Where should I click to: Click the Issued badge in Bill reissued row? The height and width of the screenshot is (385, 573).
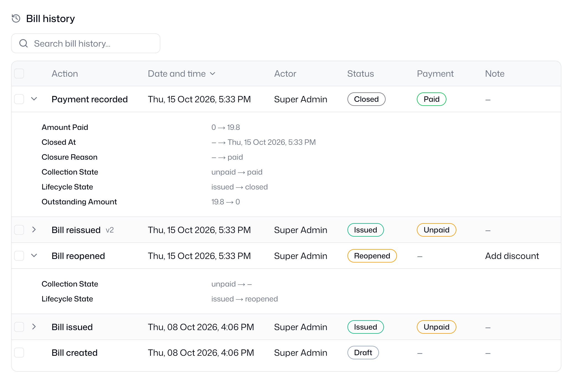365,230
